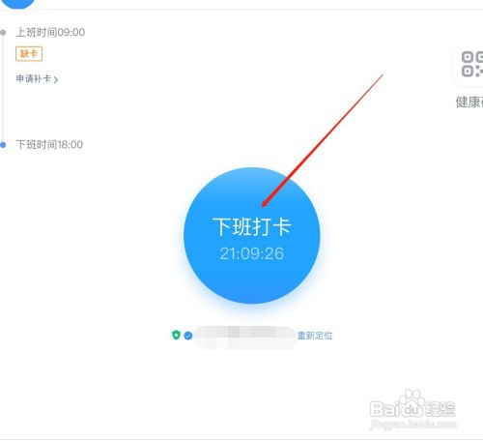Click the chevron beside 申请补卡

coord(56,79)
